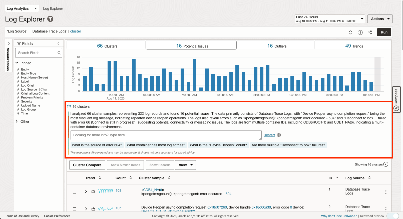Image resolution: width=403 pixels, height=219 pixels.
Task: Open AI summary settings gear icon
Action: coord(279,135)
